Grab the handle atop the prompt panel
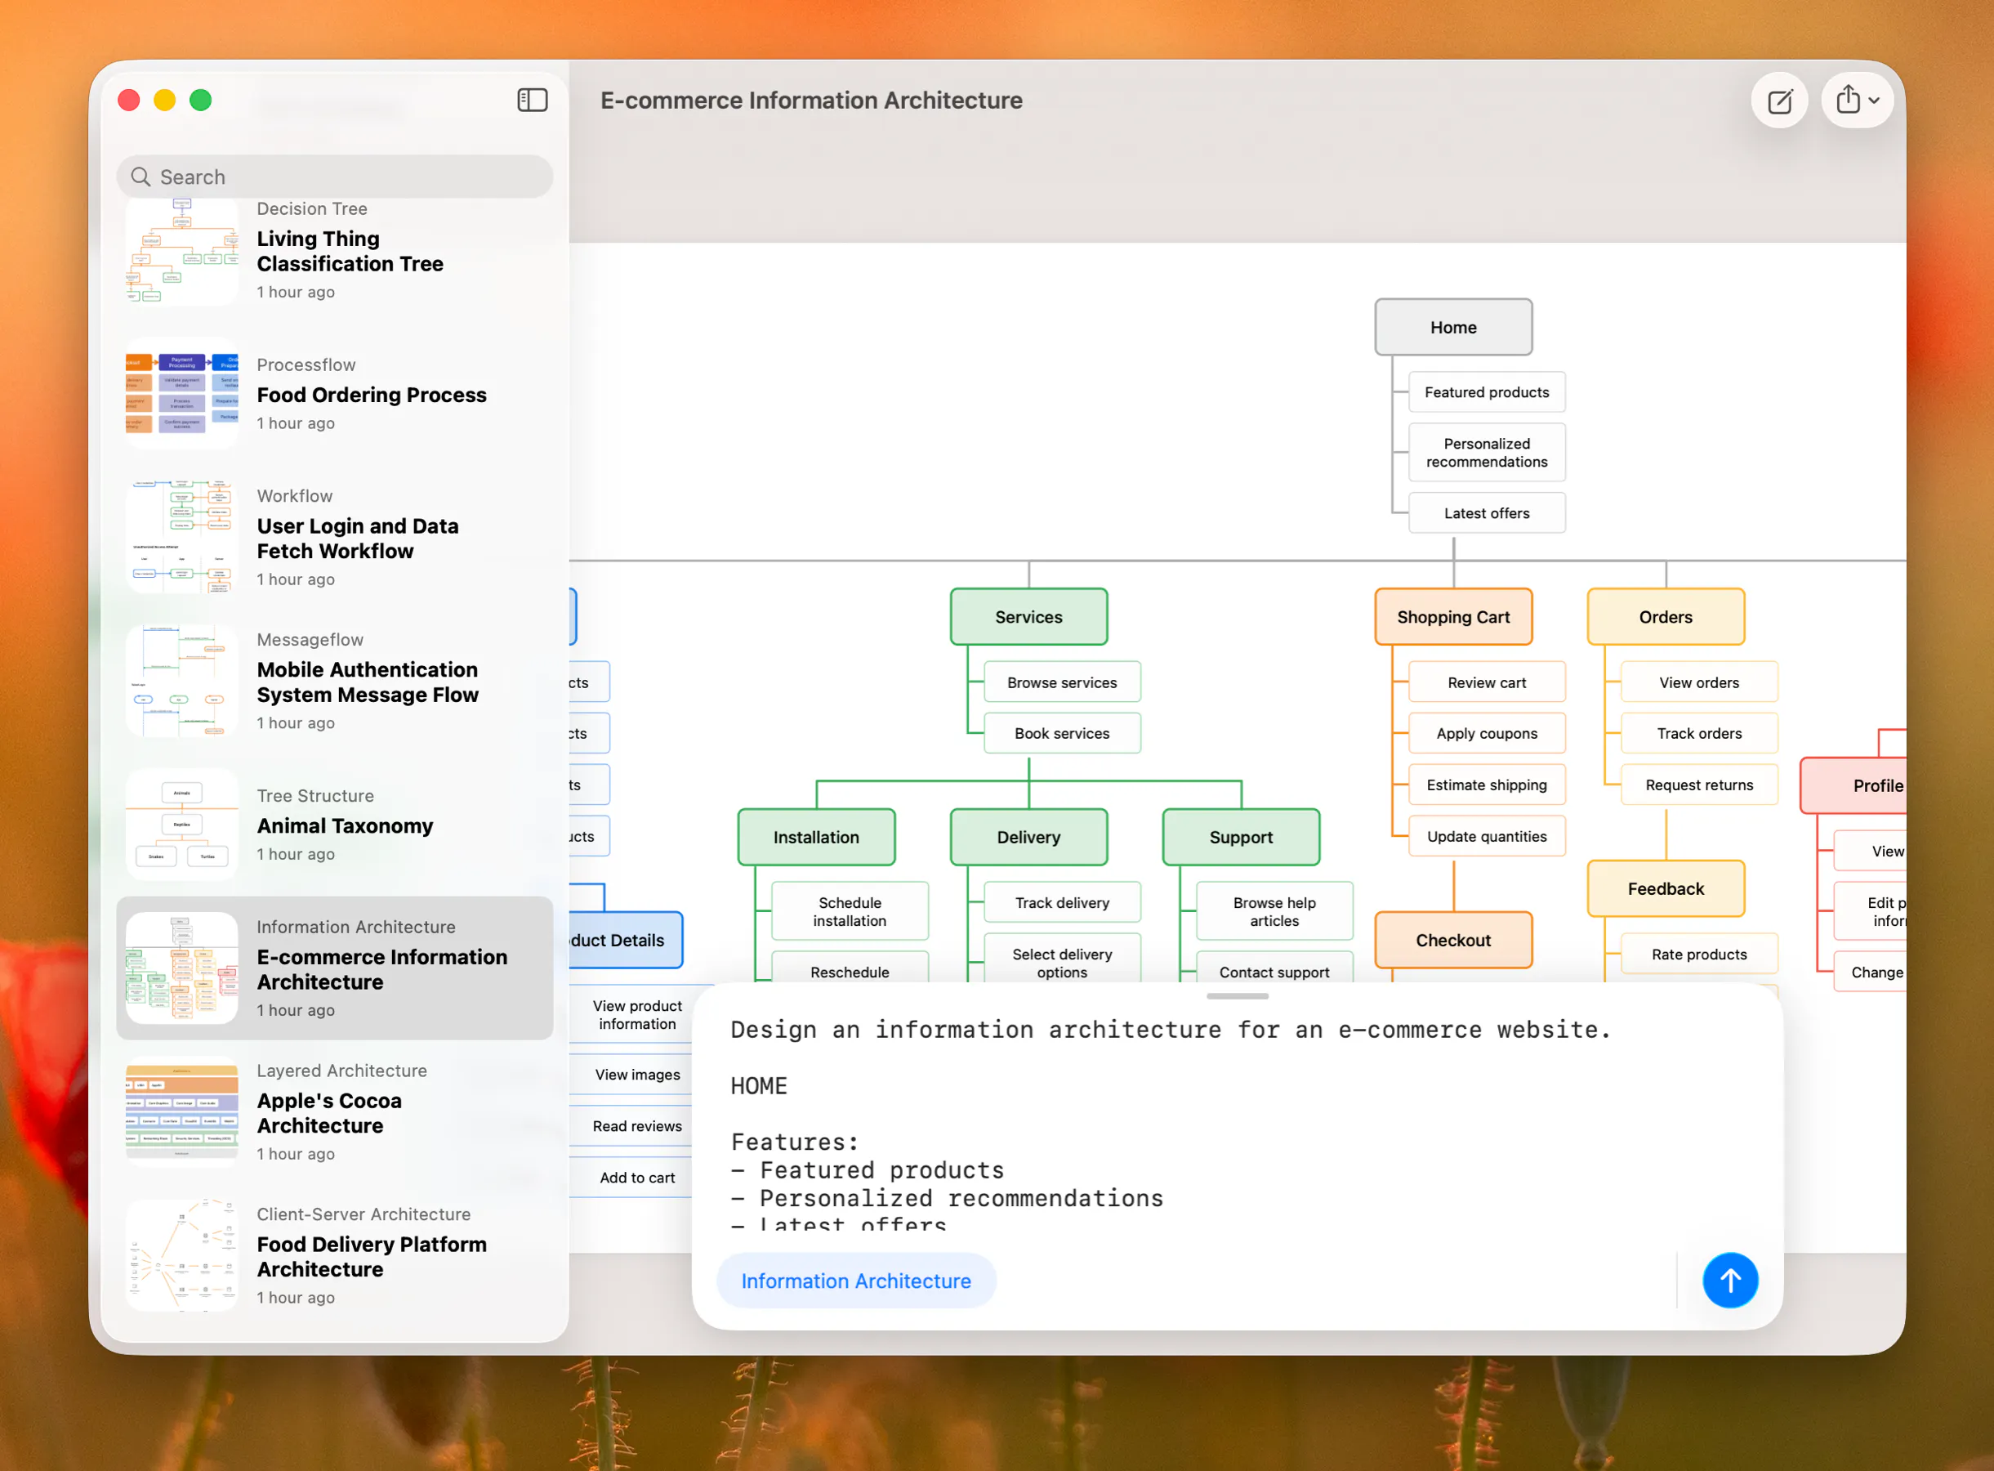 tap(1238, 996)
